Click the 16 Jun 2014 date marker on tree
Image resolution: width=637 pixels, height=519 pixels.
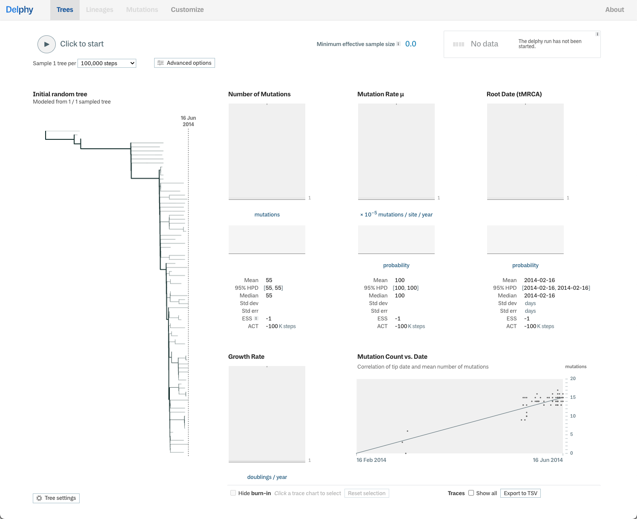pos(188,121)
